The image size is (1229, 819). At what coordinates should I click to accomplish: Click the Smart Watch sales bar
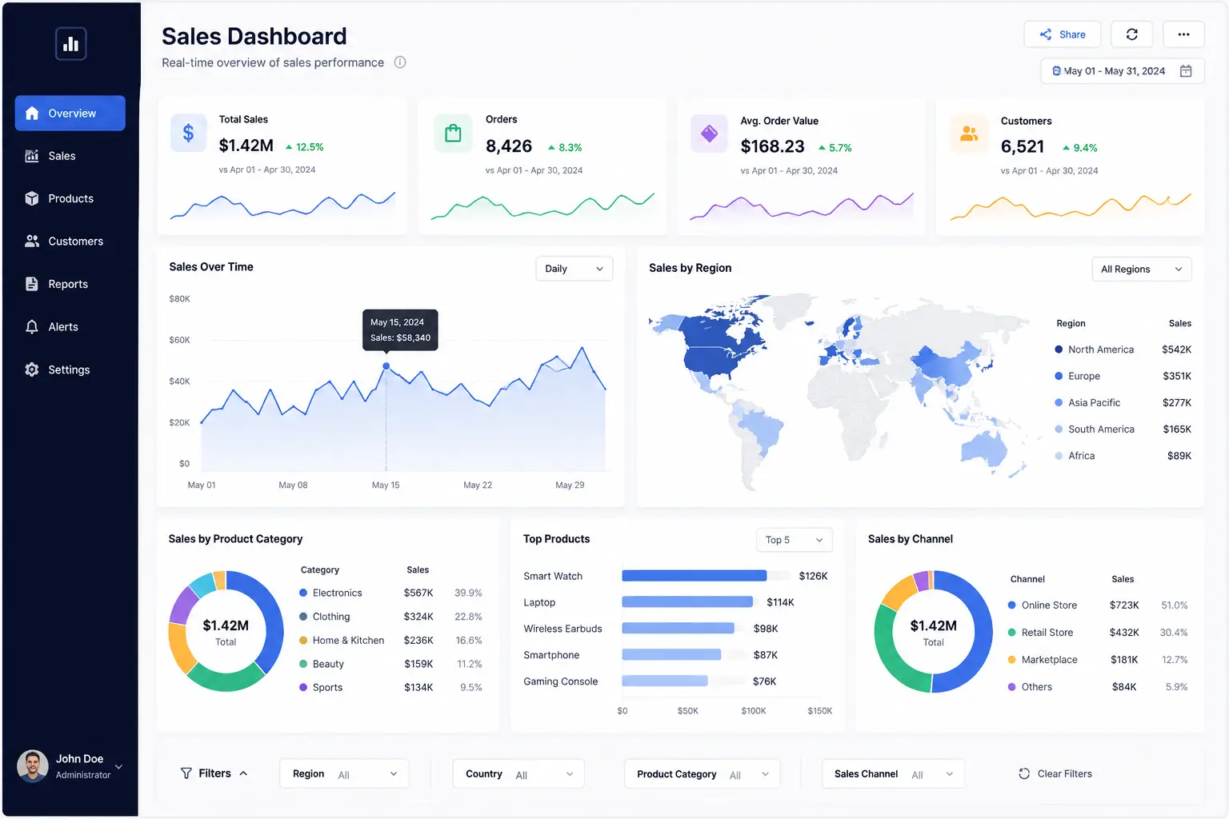pos(694,576)
